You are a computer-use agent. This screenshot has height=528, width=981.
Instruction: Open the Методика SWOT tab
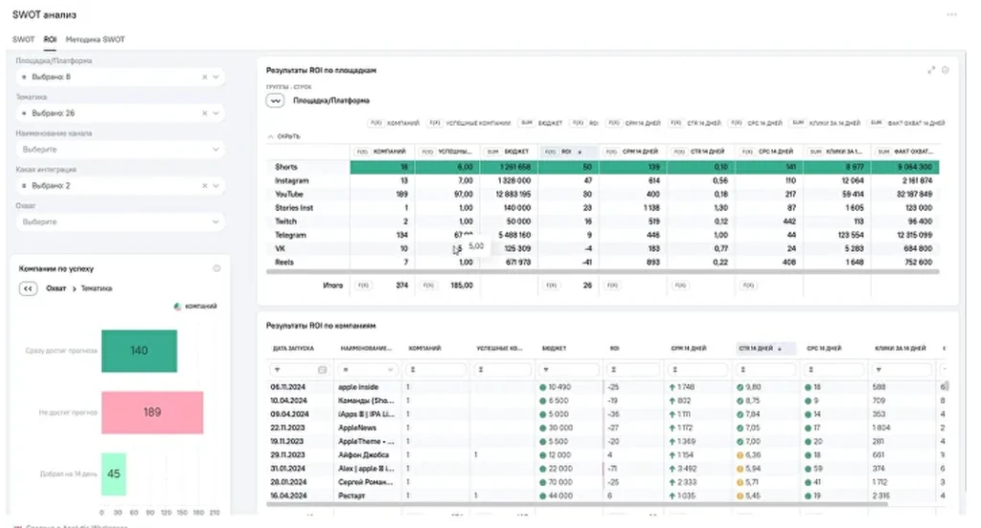point(95,40)
